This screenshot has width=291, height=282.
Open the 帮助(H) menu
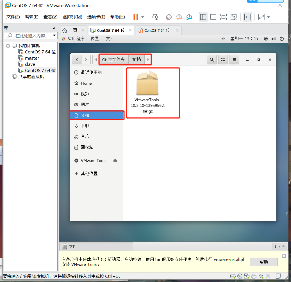point(117,17)
